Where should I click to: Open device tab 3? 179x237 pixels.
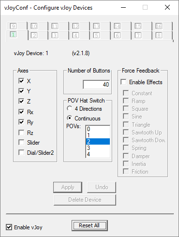pos(59,35)
